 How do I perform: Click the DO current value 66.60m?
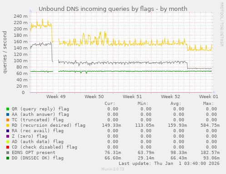(113, 158)
